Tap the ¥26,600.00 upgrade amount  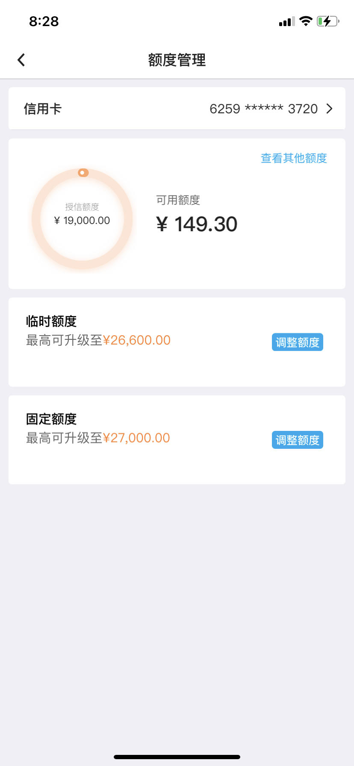pyautogui.click(x=137, y=340)
